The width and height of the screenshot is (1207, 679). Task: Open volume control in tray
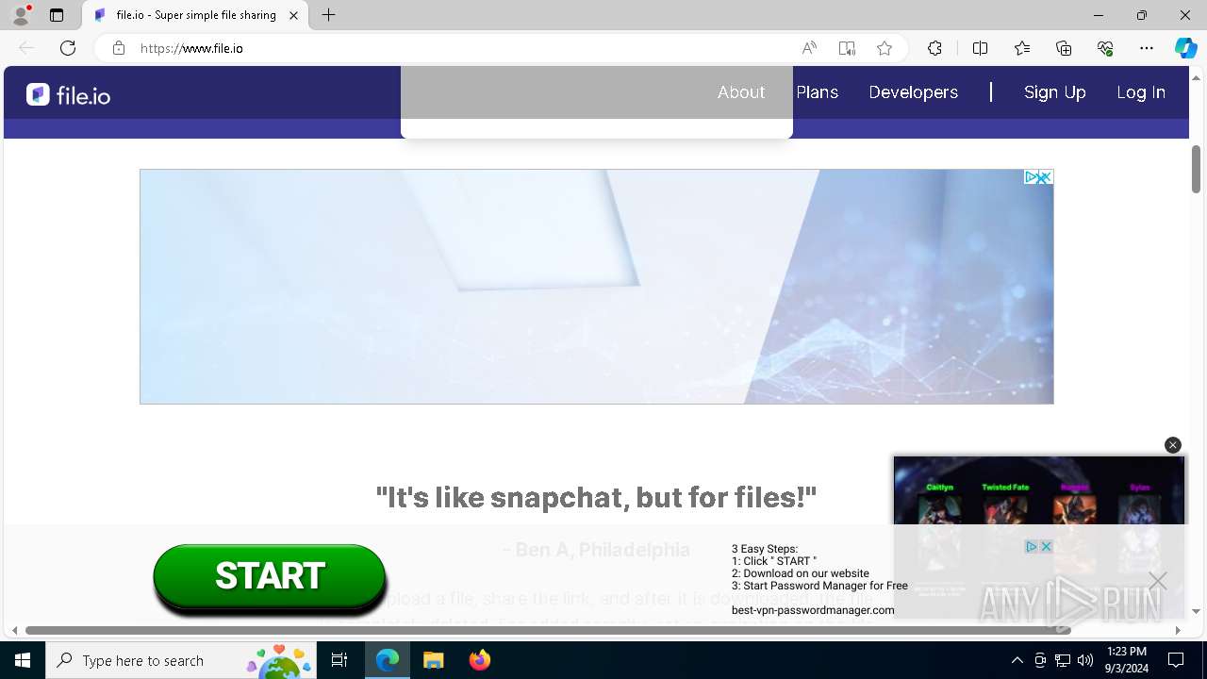pyautogui.click(x=1085, y=660)
